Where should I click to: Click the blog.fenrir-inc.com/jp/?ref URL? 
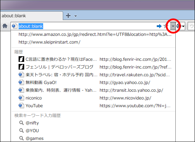click(x=136, y=67)
